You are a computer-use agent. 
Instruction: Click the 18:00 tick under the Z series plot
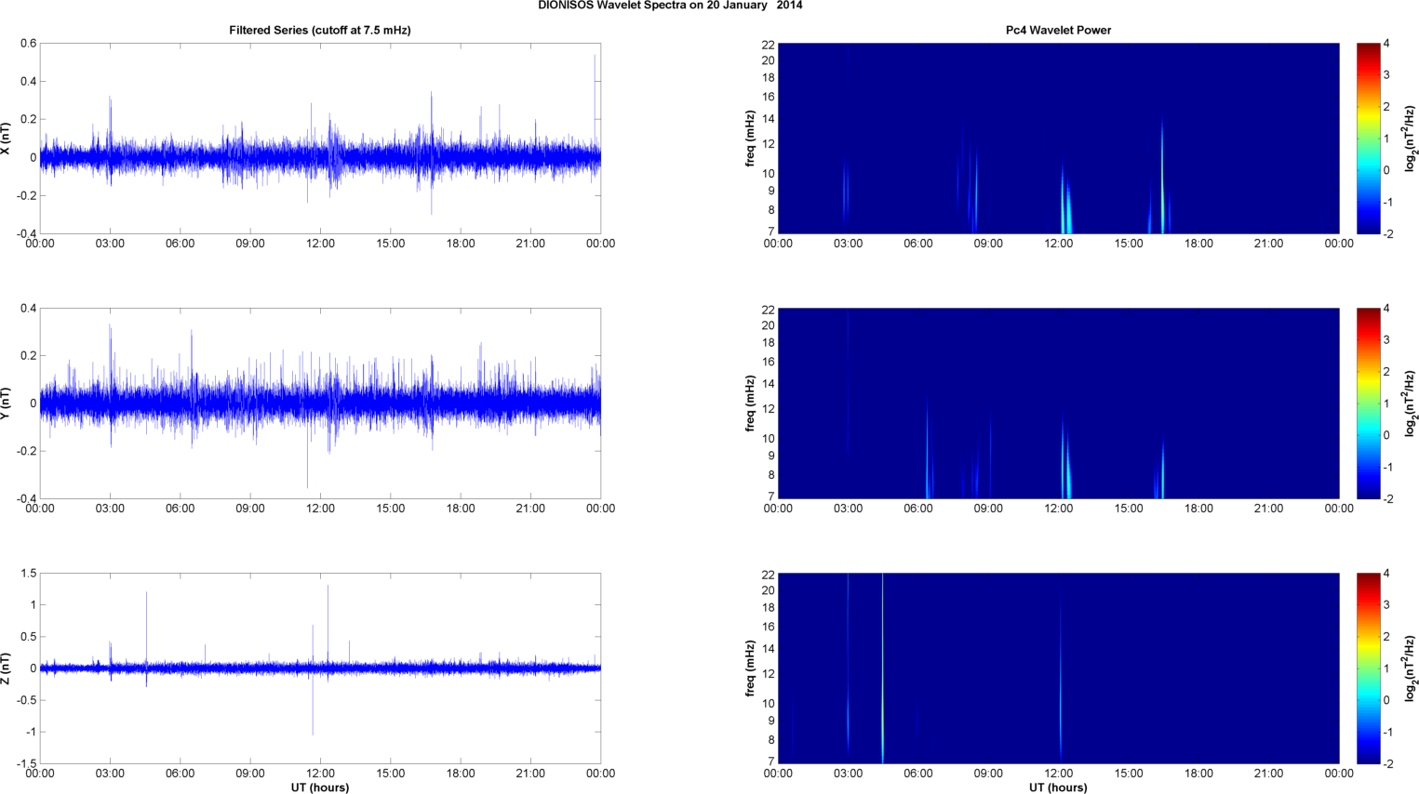click(x=461, y=774)
